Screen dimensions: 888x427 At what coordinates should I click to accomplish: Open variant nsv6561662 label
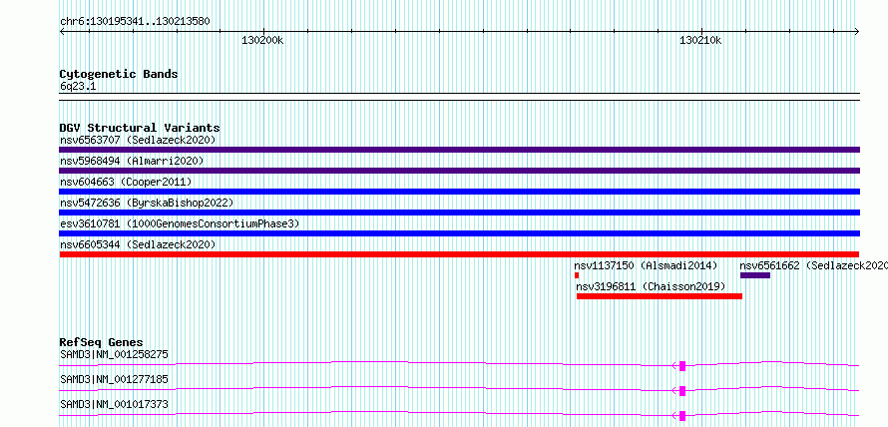813,265
